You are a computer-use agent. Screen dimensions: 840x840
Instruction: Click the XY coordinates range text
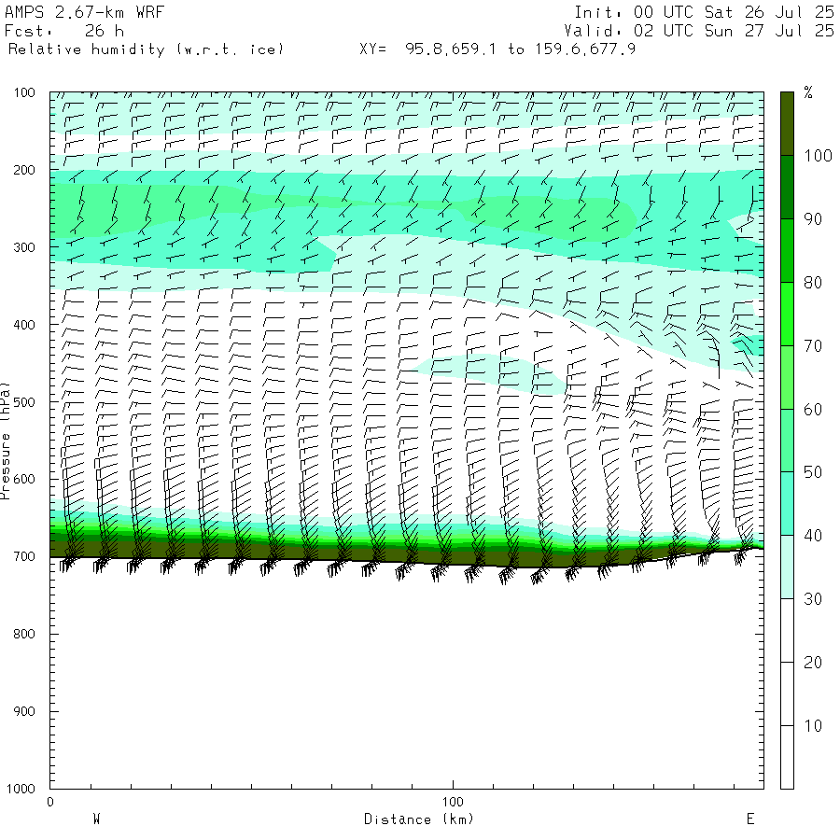click(x=497, y=49)
